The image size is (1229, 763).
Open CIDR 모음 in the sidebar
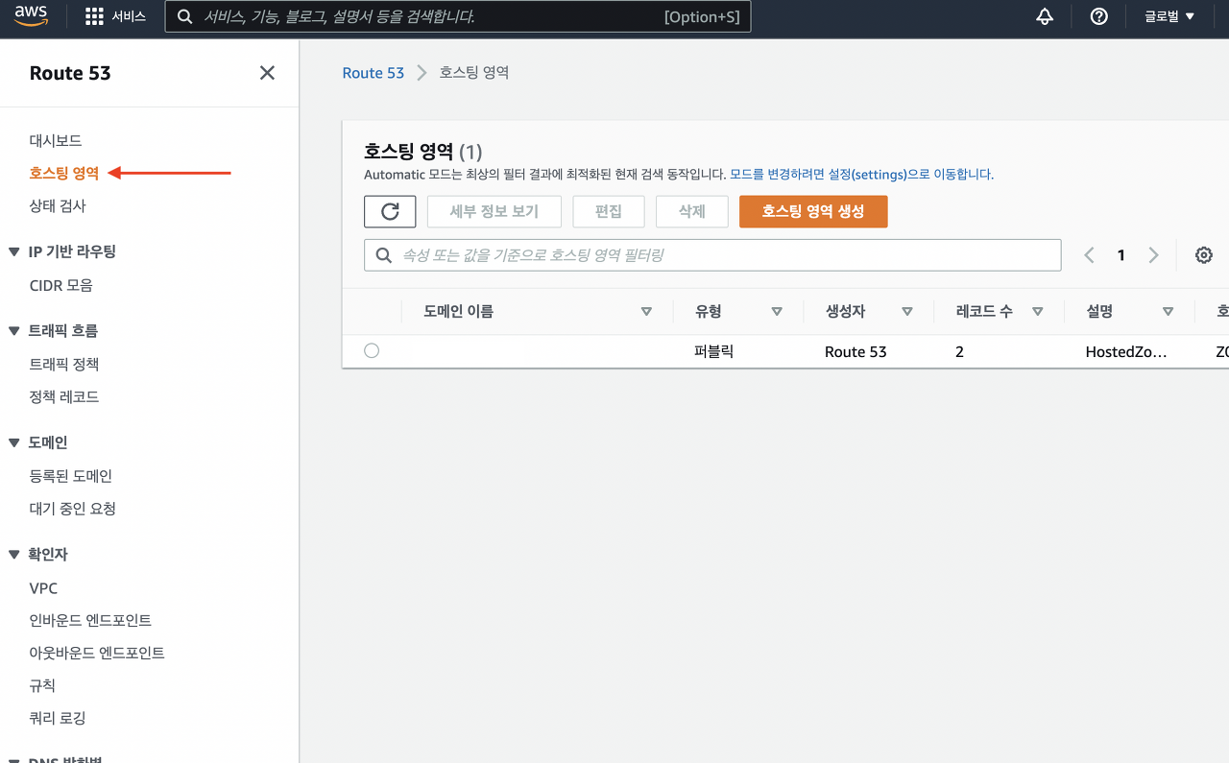(60, 285)
